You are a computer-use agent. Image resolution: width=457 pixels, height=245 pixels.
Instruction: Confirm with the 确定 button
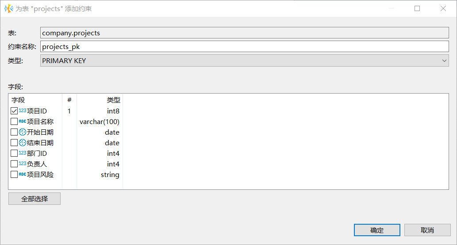[x=377, y=230]
